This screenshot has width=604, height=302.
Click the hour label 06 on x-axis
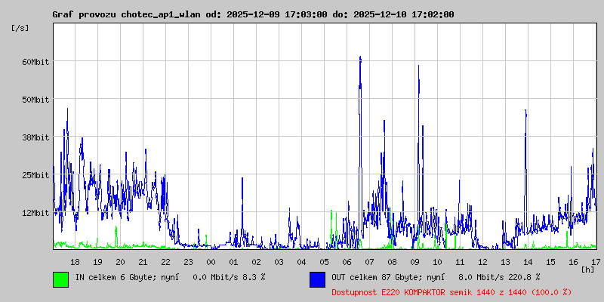[347, 262]
